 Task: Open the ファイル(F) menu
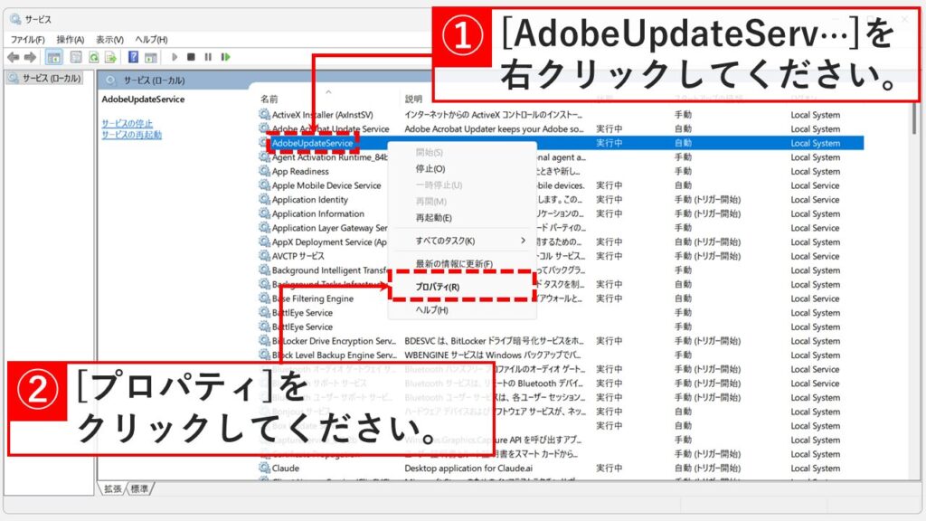click(x=28, y=40)
